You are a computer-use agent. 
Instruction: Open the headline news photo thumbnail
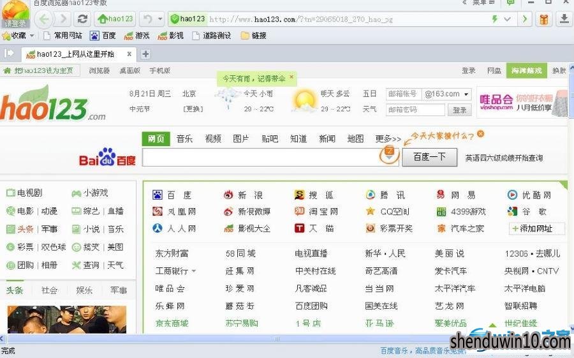pyautogui.click(x=66, y=320)
